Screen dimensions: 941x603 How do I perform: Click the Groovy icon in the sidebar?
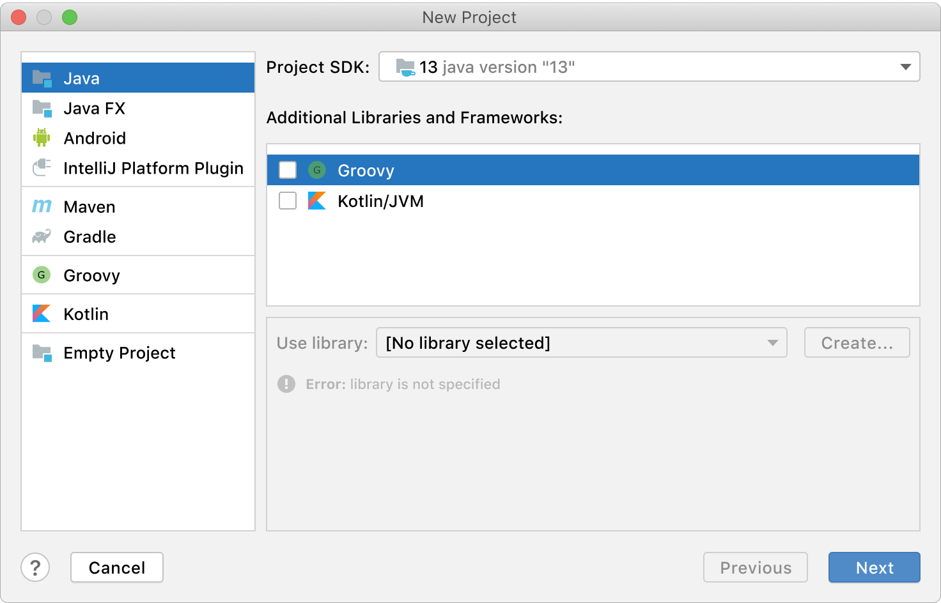(42, 275)
